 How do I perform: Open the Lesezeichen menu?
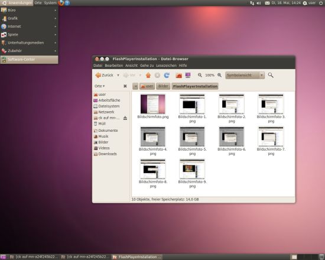pyautogui.click(x=166, y=66)
